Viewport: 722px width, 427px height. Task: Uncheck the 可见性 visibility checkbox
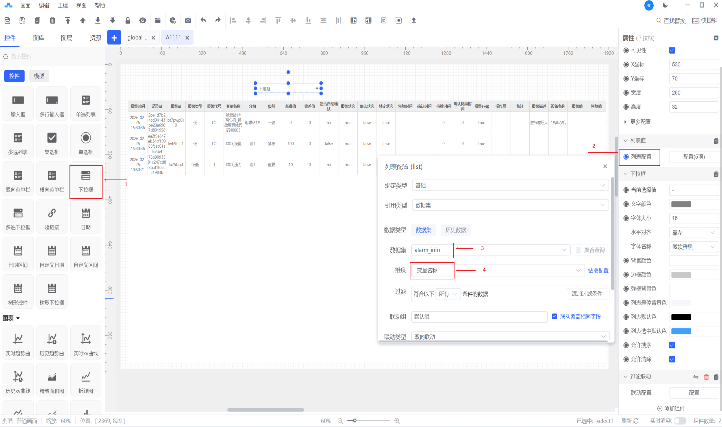[x=672, y=50]
